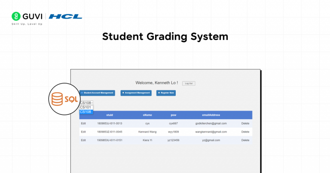Screen dimensions: 330x173
Task: Delete Kiera Yi's row
Action: coord(245,140)
